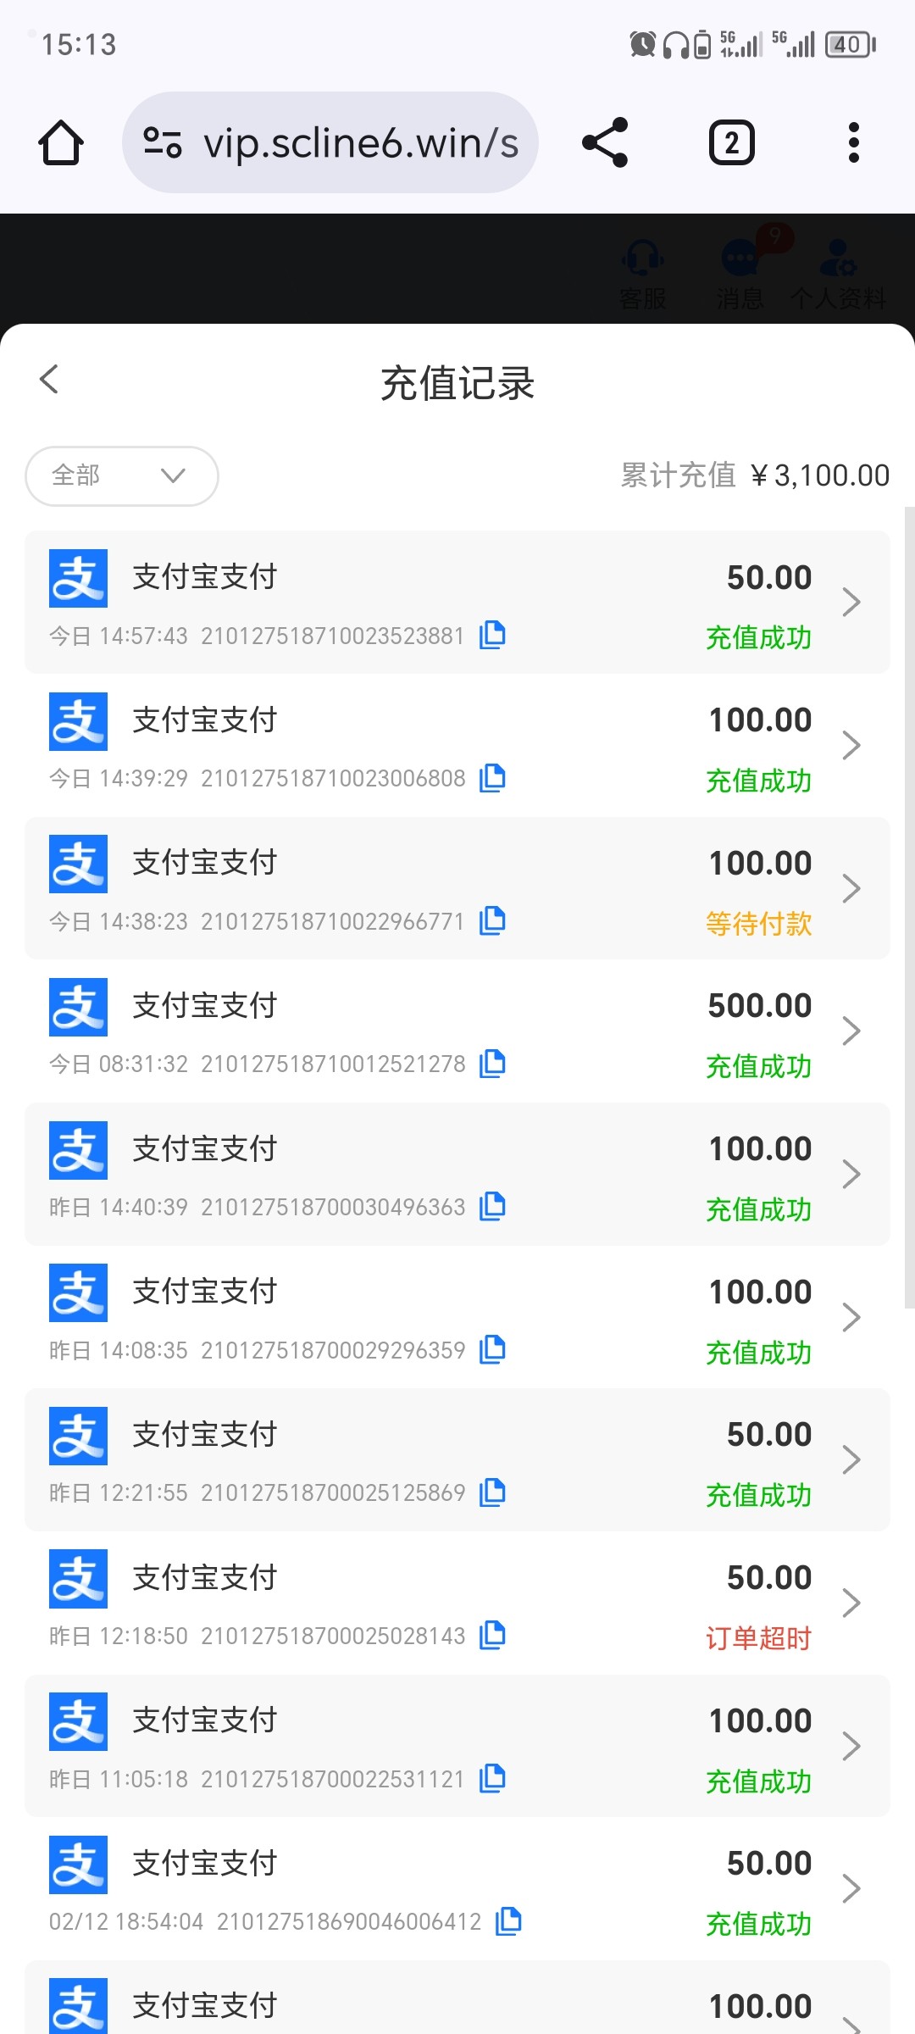Expand the 等待付款 order details chevron

coord(851,888)
